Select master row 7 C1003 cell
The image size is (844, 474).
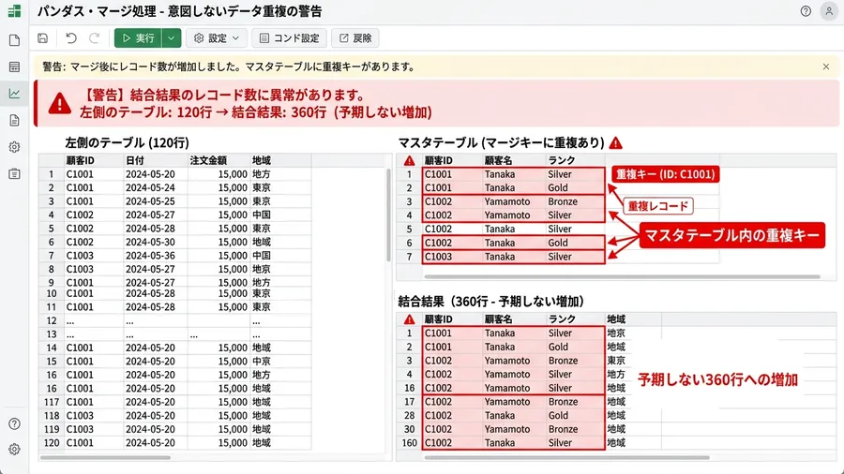[452, 257]
